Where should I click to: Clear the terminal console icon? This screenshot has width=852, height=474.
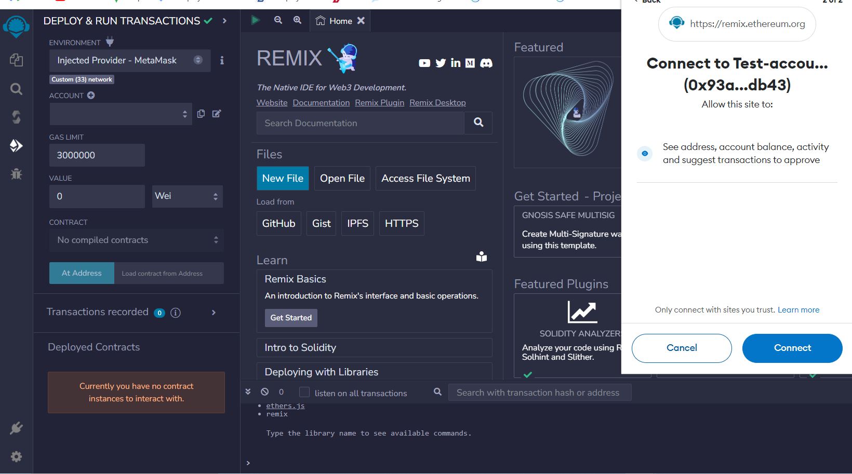coord(265,392)
